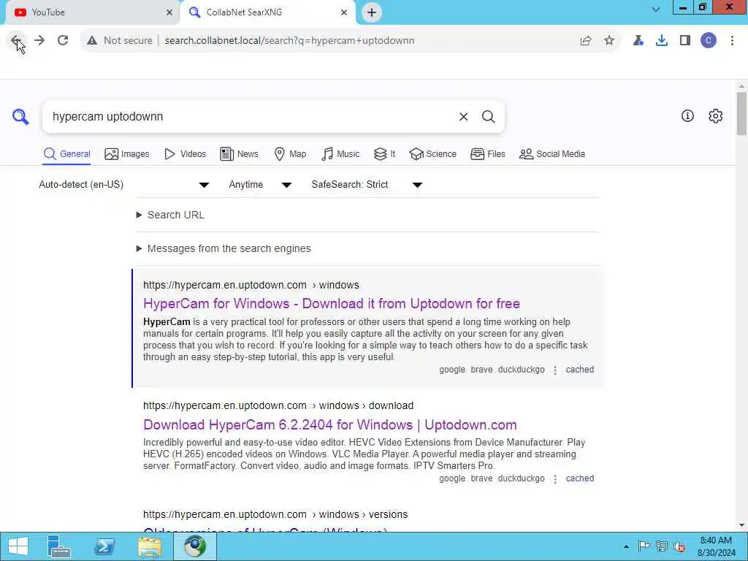Click the browser back arrow

pyautogui.click(x=16, y=41)
